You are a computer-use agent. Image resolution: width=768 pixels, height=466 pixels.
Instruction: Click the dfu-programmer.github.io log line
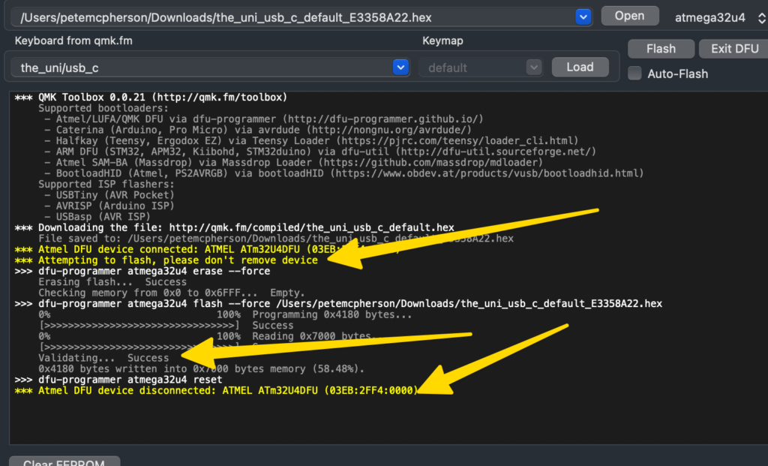tap(263, 119)
